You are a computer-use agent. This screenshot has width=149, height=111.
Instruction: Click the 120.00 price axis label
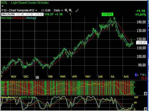pyautogui.click(x=141, y=39)
